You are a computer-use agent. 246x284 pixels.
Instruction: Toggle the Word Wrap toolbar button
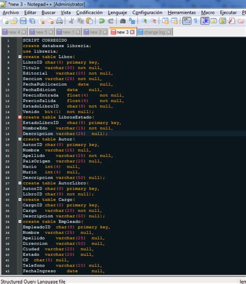pyautogui.click(x=187, y=21)
